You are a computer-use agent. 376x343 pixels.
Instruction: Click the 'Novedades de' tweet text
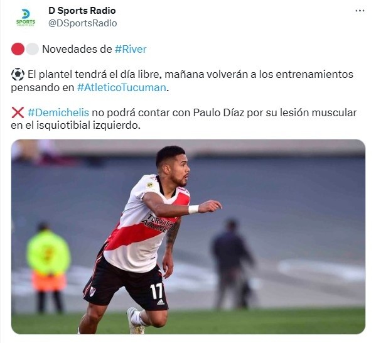[77, 49]
